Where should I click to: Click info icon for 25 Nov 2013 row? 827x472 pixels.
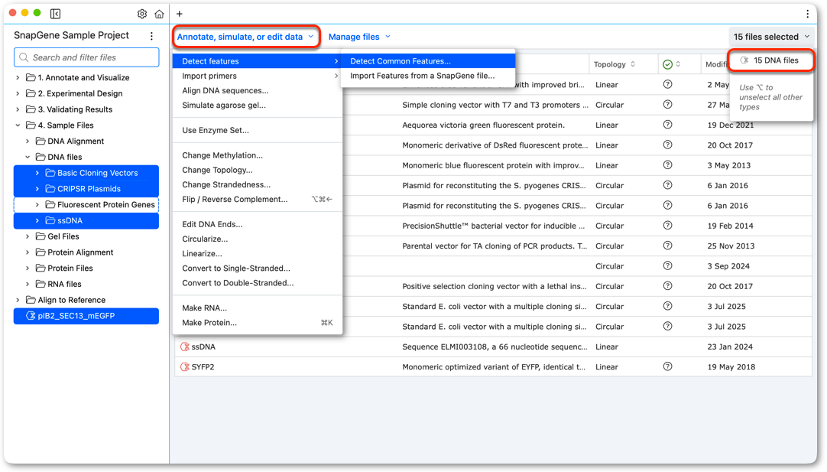[x=668, y=246]
